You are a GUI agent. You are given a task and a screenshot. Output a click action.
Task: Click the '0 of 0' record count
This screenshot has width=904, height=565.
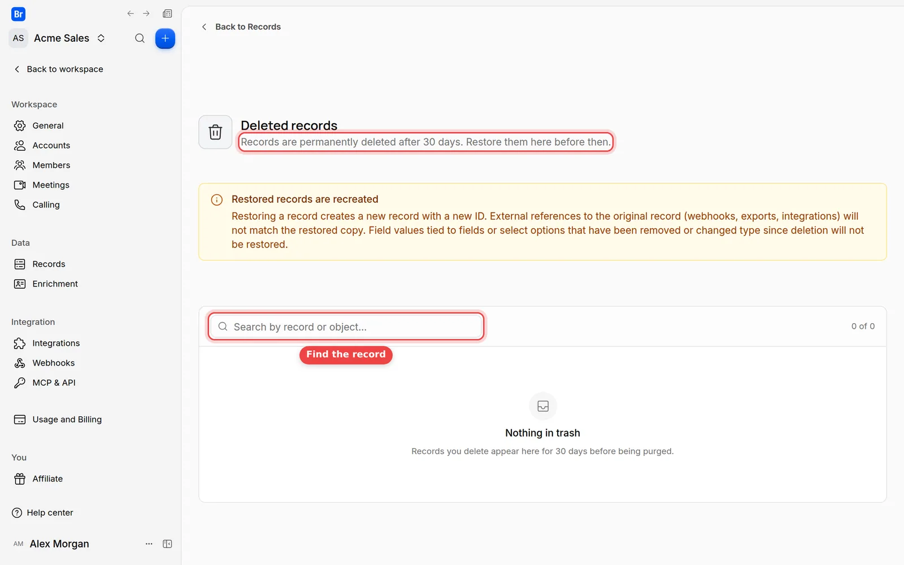[863, 326]
